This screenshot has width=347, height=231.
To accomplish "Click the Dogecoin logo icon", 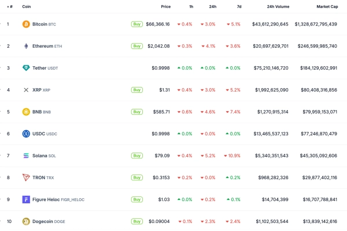I will pyautogui.click(x=25, y=221).
